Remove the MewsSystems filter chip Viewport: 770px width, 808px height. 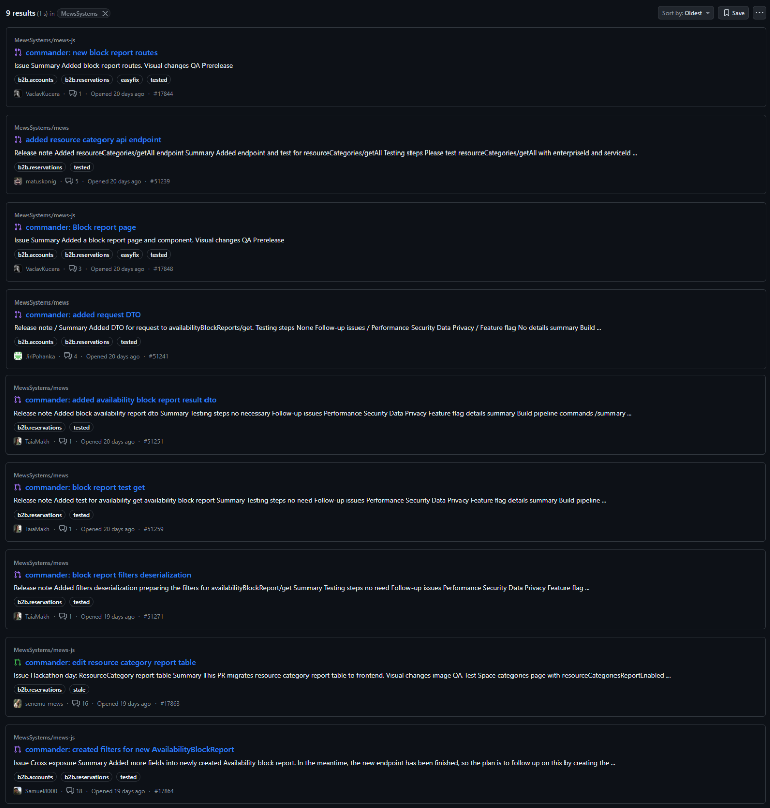(x=105, y=14)
